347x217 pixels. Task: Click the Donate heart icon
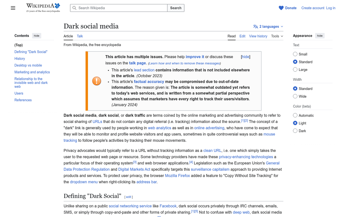click(281, 8)
